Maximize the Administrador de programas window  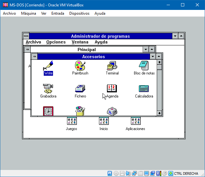tap(181, 36)
